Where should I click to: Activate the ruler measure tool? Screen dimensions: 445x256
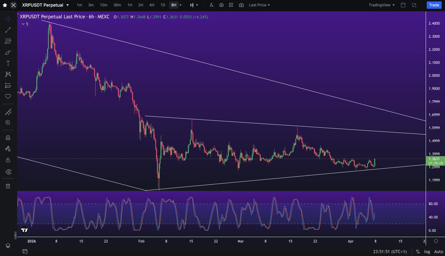click(8, 112)
